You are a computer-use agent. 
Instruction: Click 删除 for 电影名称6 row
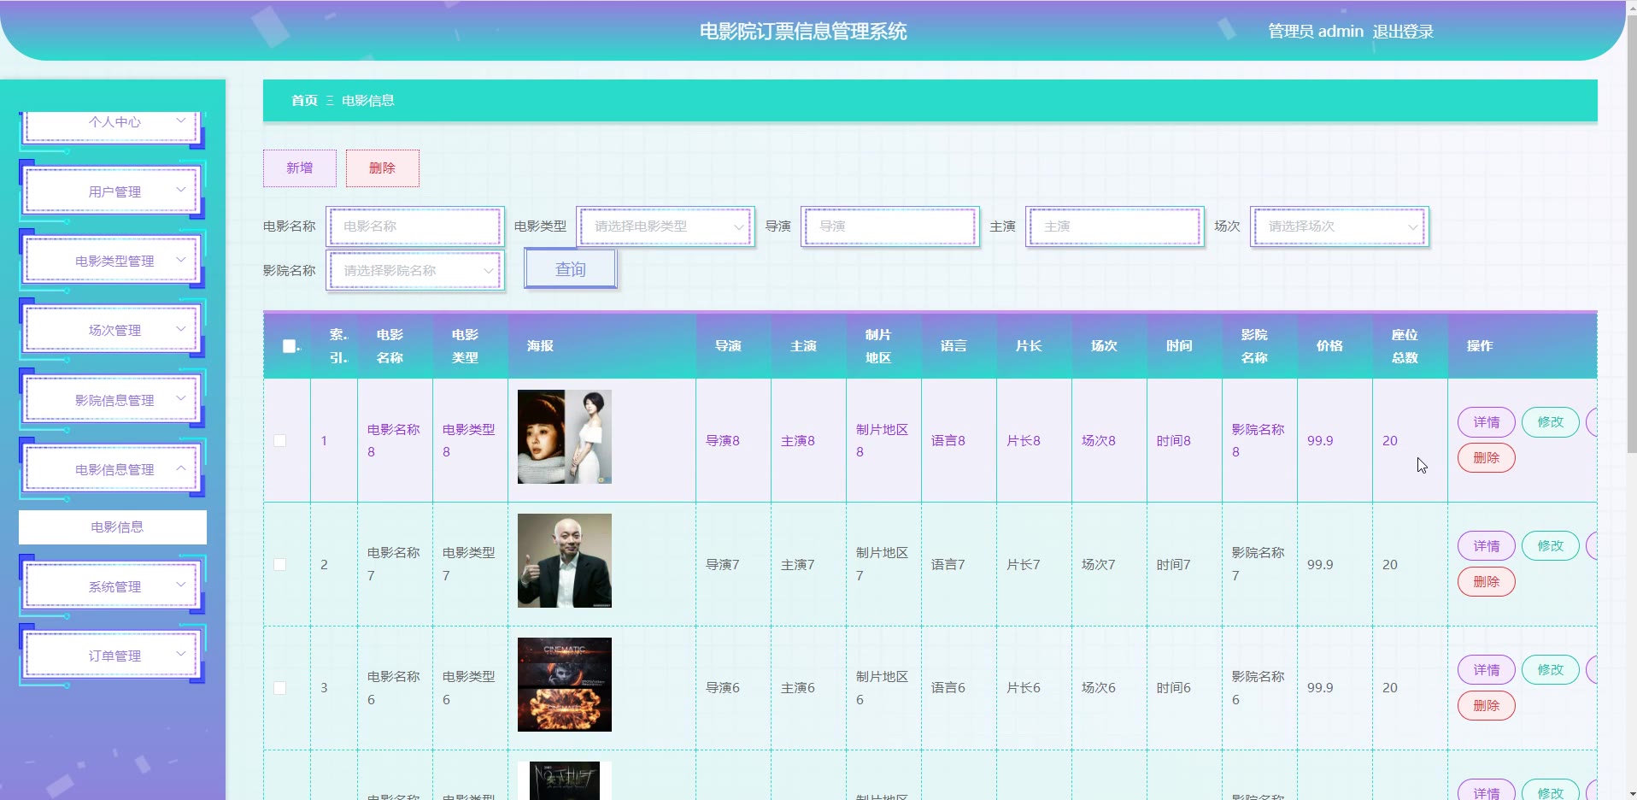coord(1487,706)
